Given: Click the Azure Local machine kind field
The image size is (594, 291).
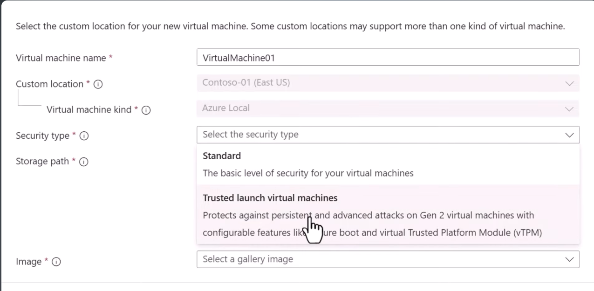Looking at the screenshot, I should [226, 108].
